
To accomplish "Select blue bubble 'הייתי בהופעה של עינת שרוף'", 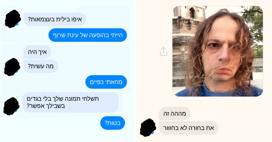I will click(x=87, y=35).
